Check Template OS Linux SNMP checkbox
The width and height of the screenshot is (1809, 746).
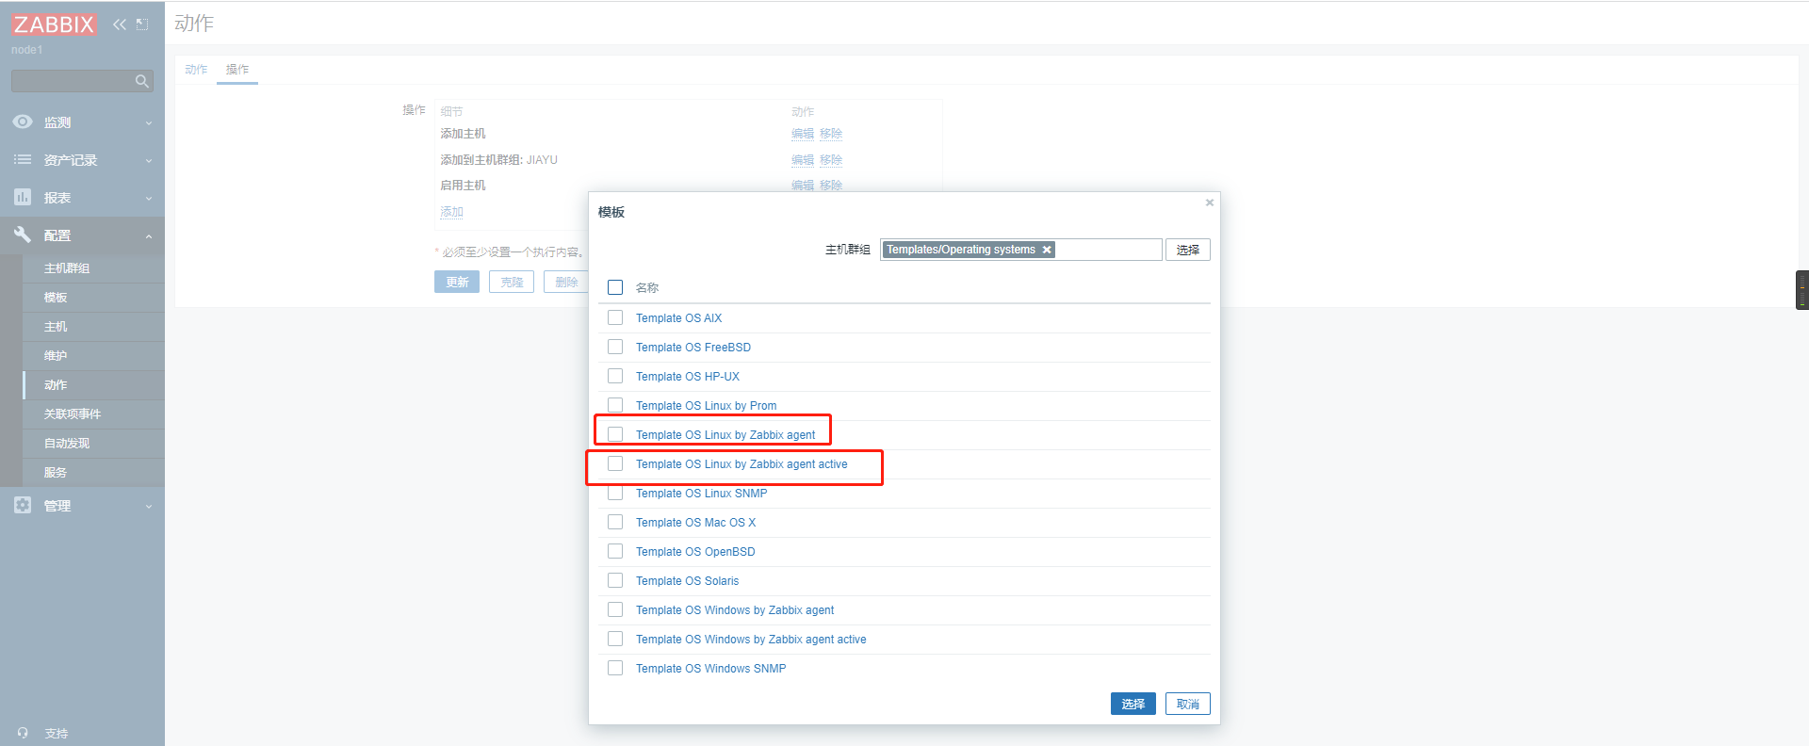pyautogui.click(x=615, y=493)
